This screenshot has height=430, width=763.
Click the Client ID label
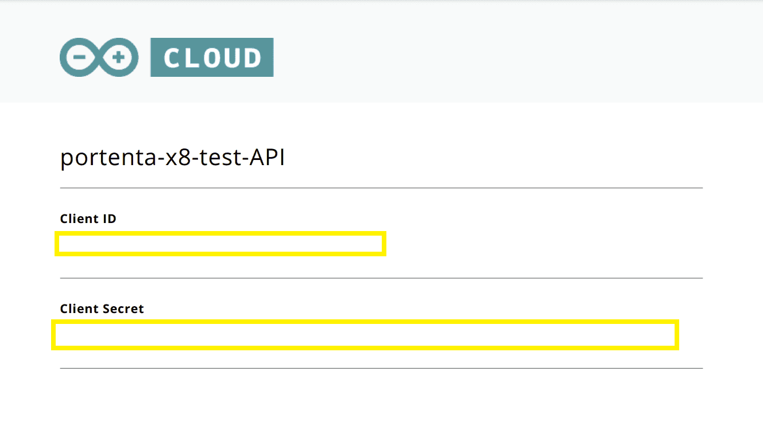88,218
